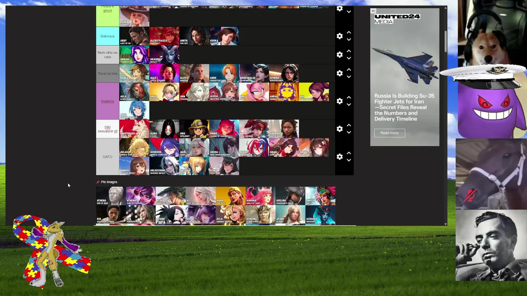This screenshot has width=527, height=296.
Task: Pick Aveline Assassin's Creed from image pool
Action: (290, 196)
